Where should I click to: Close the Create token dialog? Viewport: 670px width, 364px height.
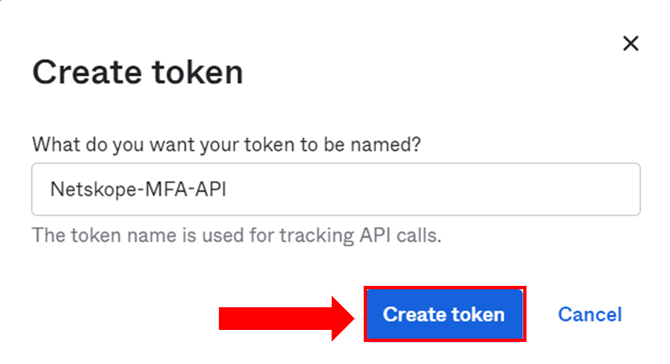click(630, 44)
